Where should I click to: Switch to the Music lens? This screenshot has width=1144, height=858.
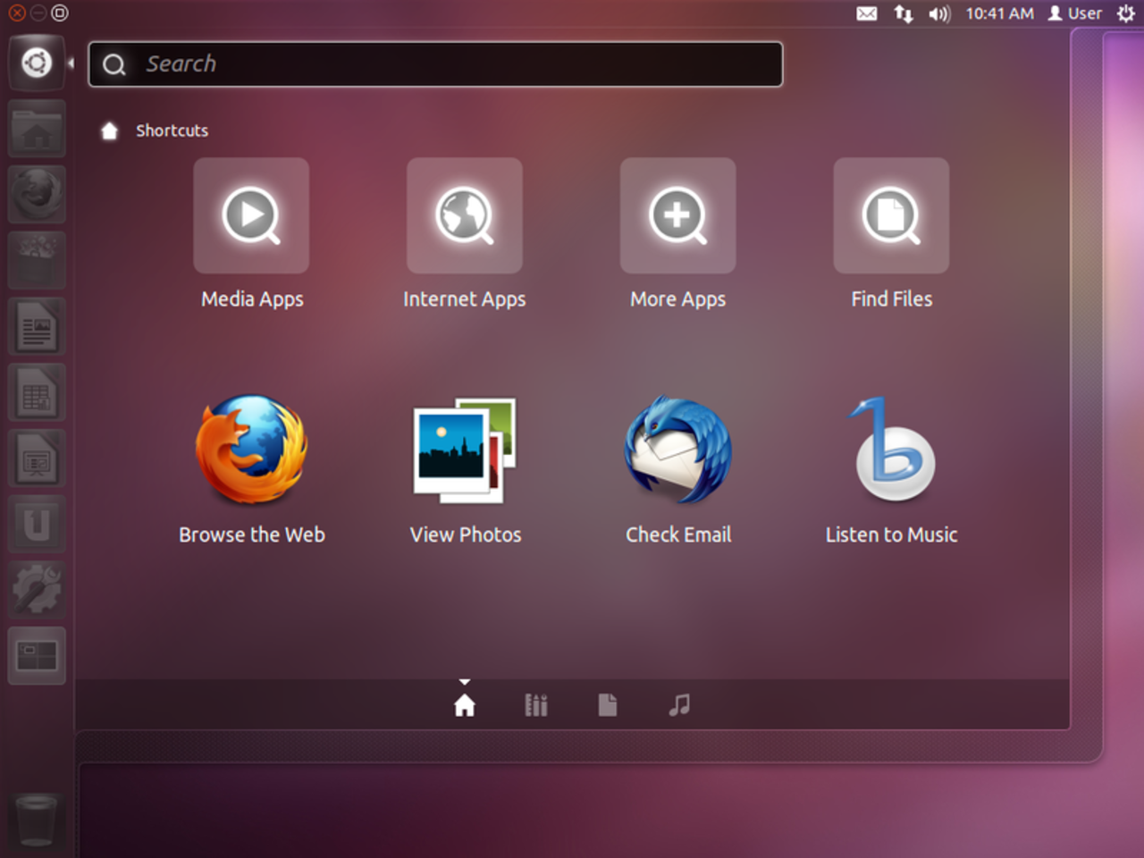pos(678,705)
